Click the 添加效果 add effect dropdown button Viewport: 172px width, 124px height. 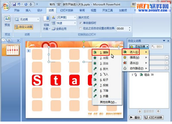(139, 47)
